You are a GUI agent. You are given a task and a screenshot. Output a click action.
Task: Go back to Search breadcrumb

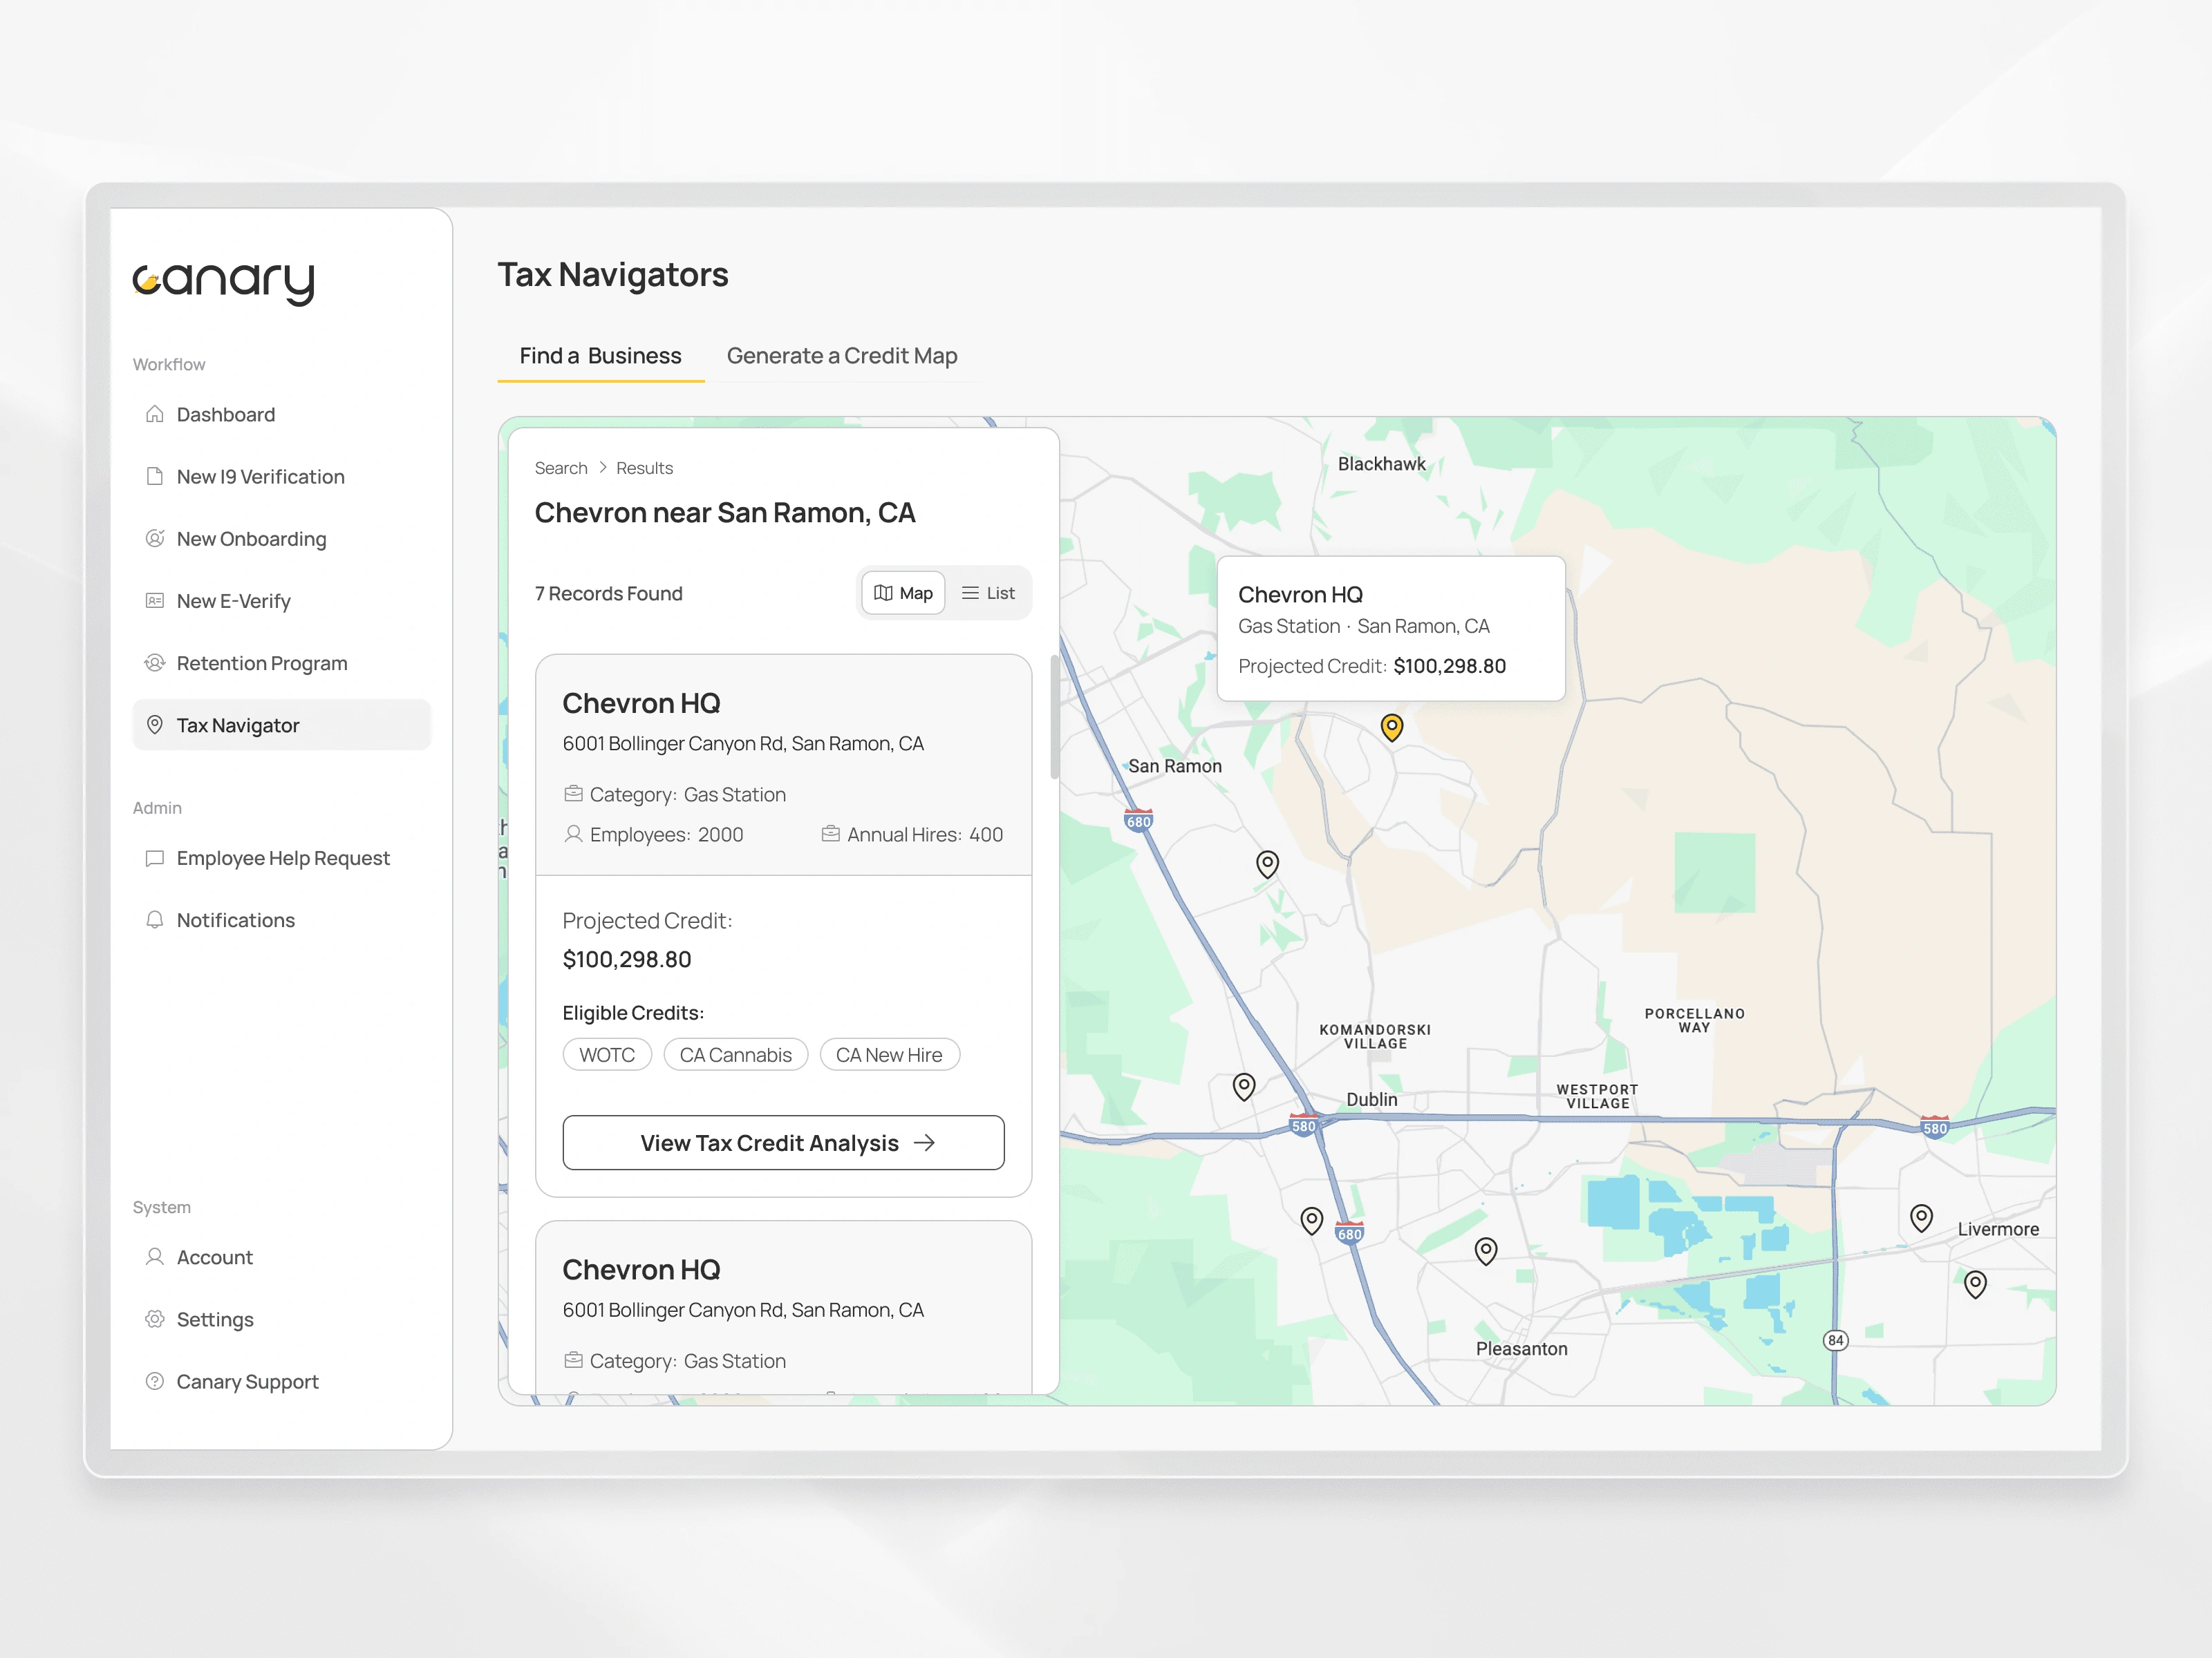[x=560, y=468]
